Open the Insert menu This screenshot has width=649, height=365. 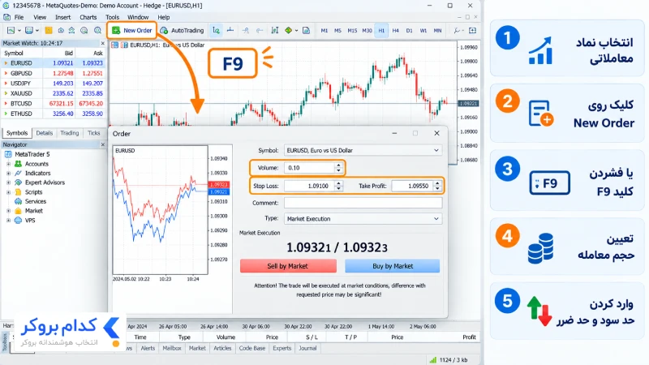[x=63, y=17]
